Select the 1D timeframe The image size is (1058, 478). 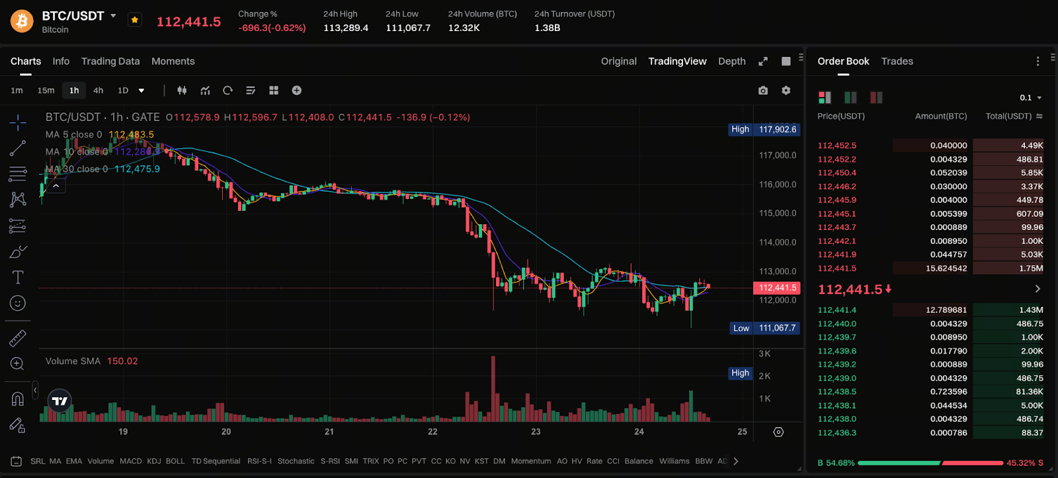click(x=123, y=91)
